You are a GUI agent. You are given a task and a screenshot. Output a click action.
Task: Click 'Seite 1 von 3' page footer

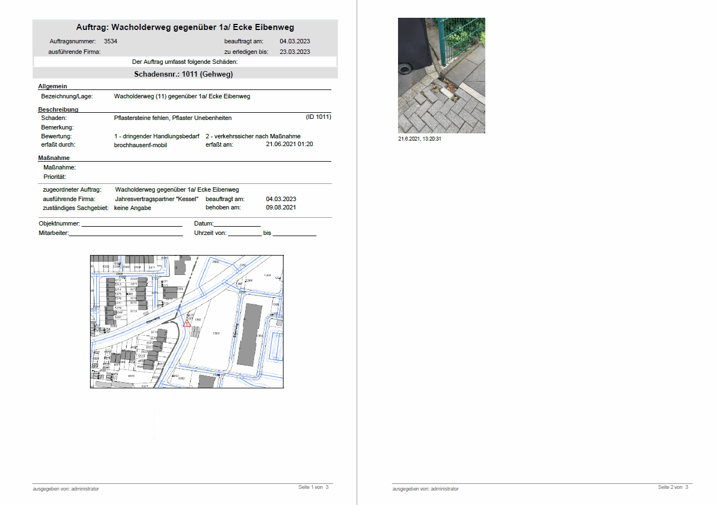coord(314,487)
